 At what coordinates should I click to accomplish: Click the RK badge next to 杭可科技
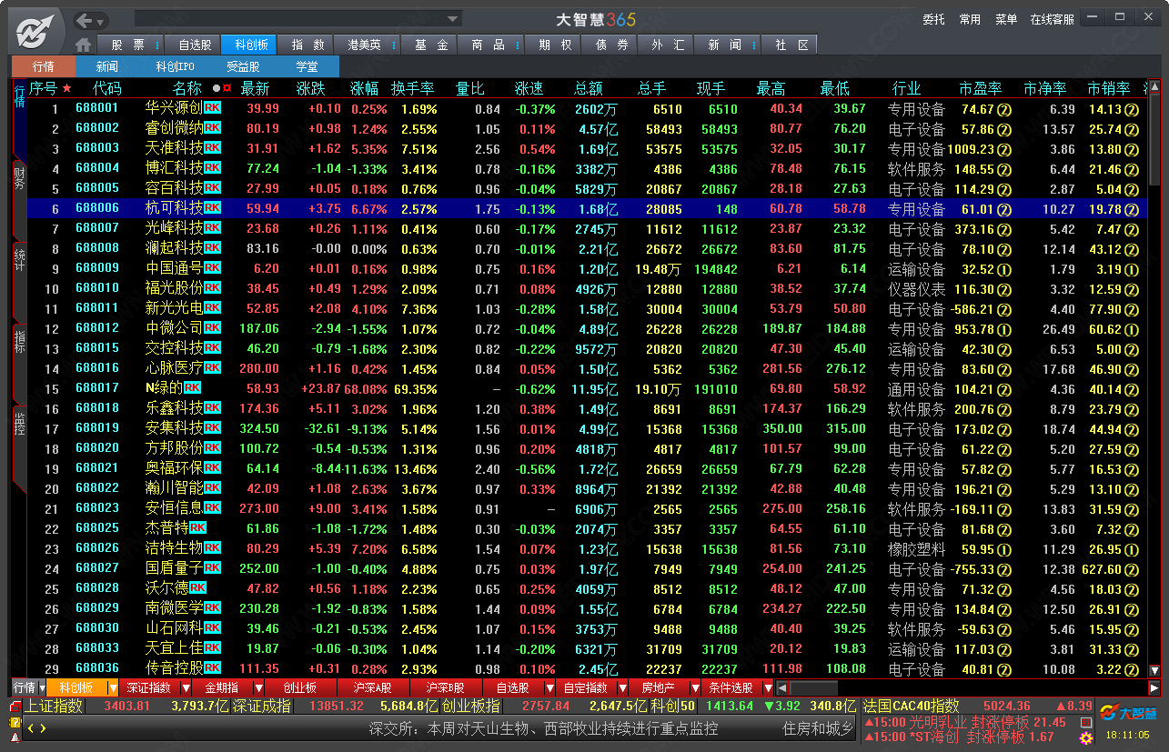click(213, 208)
